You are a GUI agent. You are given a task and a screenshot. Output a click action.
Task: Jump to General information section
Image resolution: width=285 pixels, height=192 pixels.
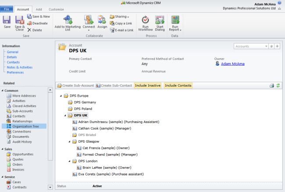click(x=13, y=52)
